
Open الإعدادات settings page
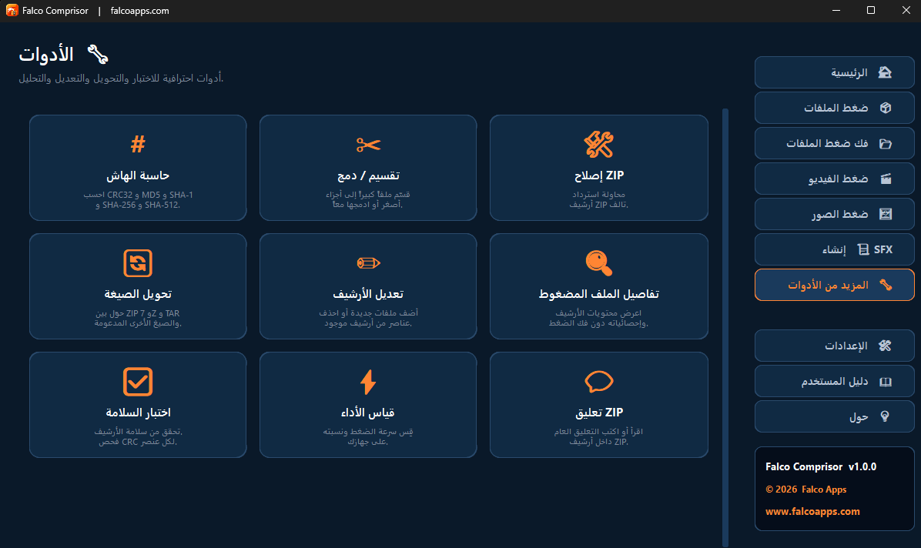pyautogui.click(x=834, y=346)
